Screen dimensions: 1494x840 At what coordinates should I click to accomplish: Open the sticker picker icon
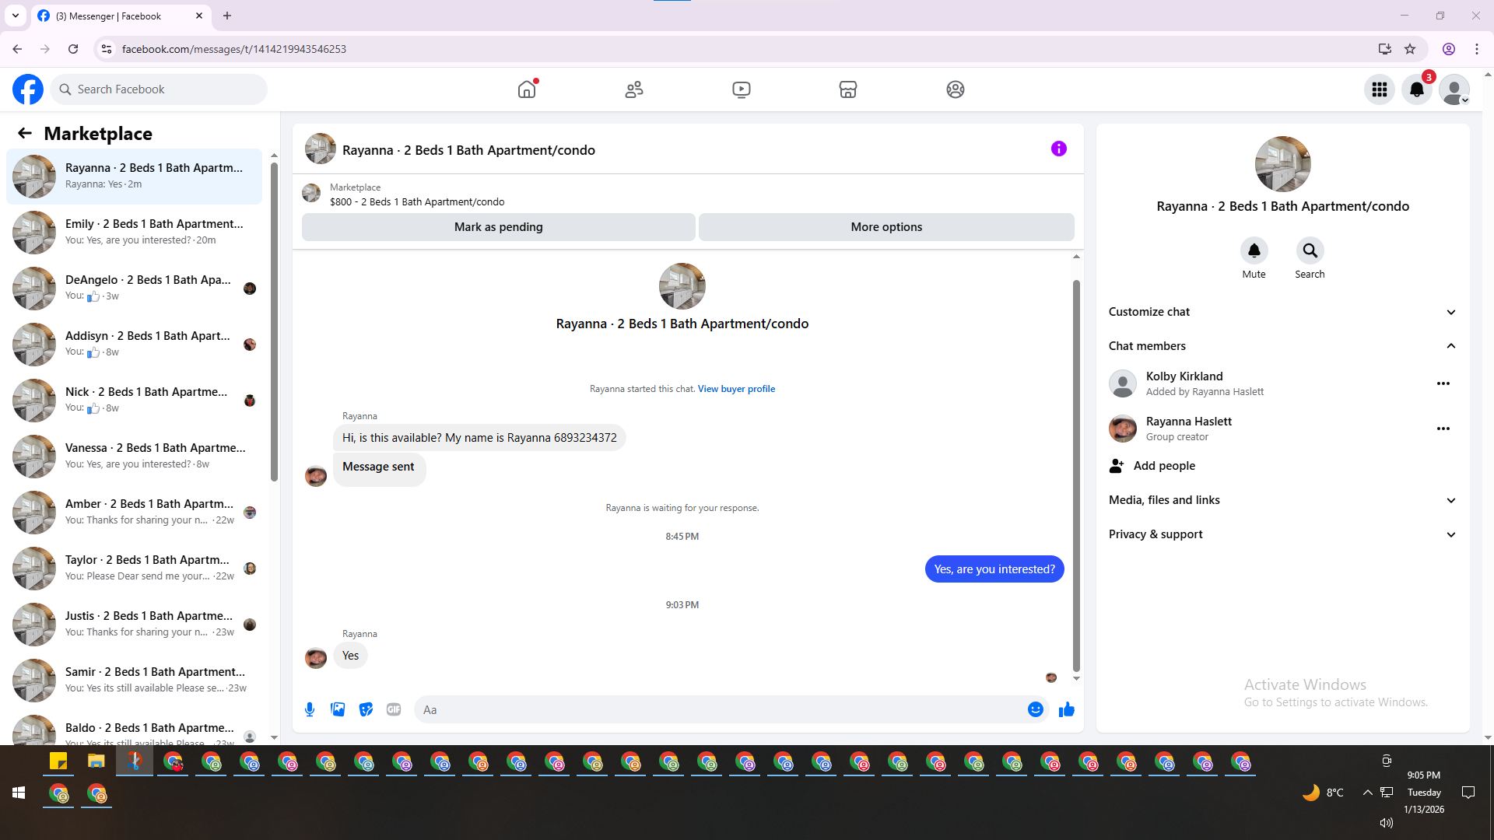366,709
